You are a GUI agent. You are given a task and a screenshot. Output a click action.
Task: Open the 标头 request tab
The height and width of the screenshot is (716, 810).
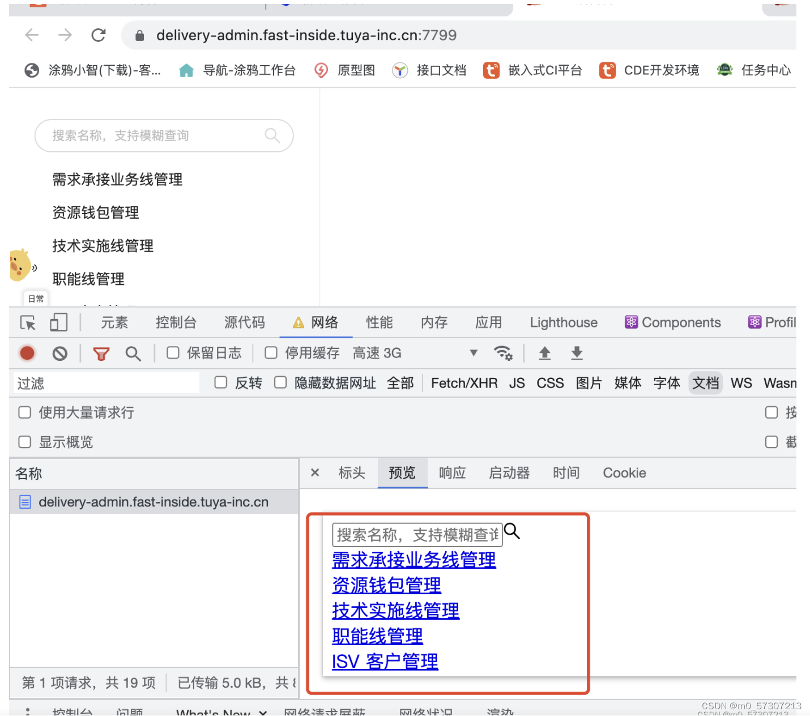pyautogui.click(x=352, y=473)
